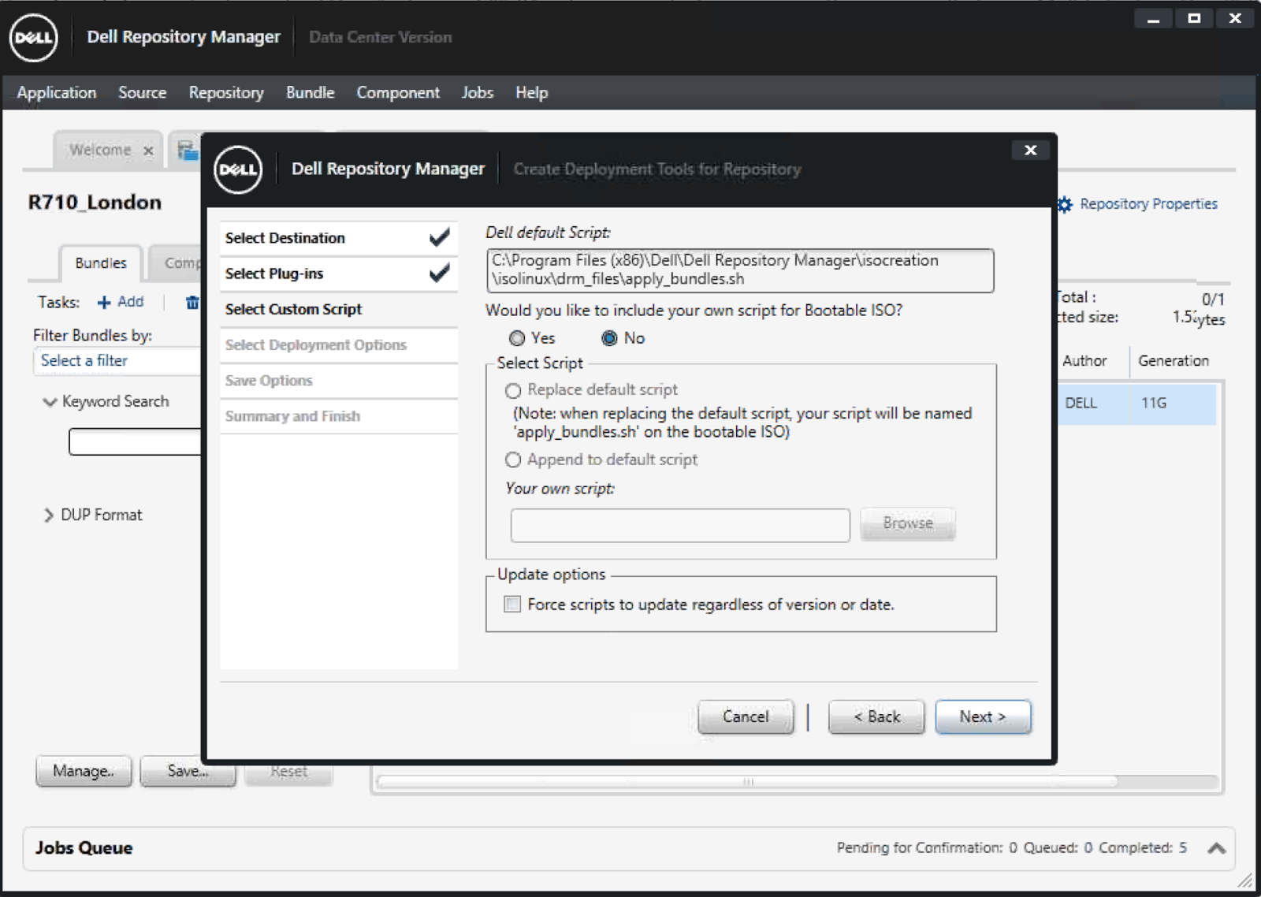Open the Repository menu
This screenshot has width=1261, height=897.
coord(225,92)
